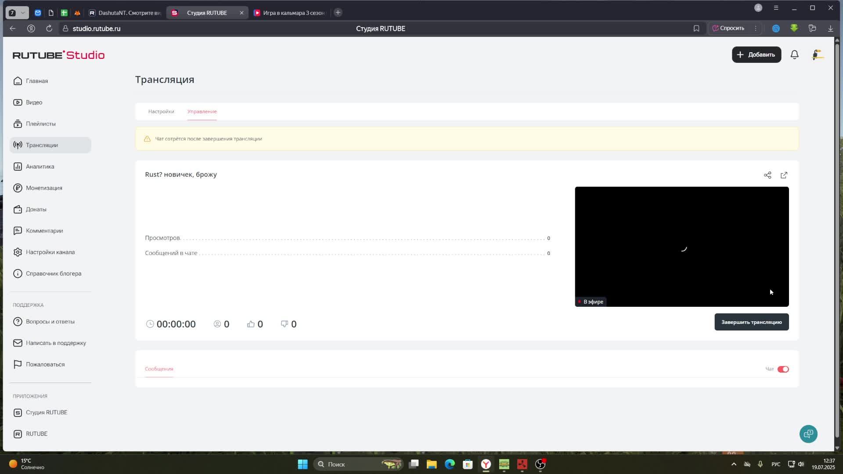
Task: Open the Спросить options three-dot menu
Action: point(756,28)
